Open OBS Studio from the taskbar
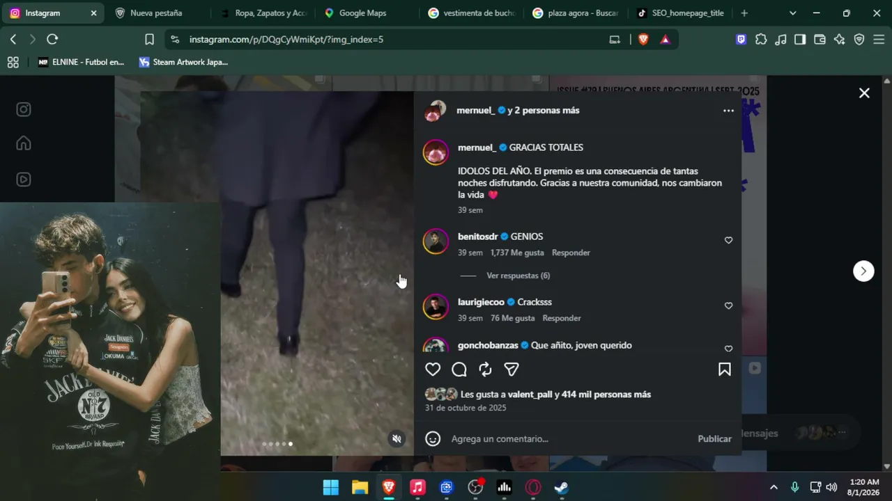Image resolution: width=892 pixels, height=501 pixels. pyautogui.click(x=475, y=487)
